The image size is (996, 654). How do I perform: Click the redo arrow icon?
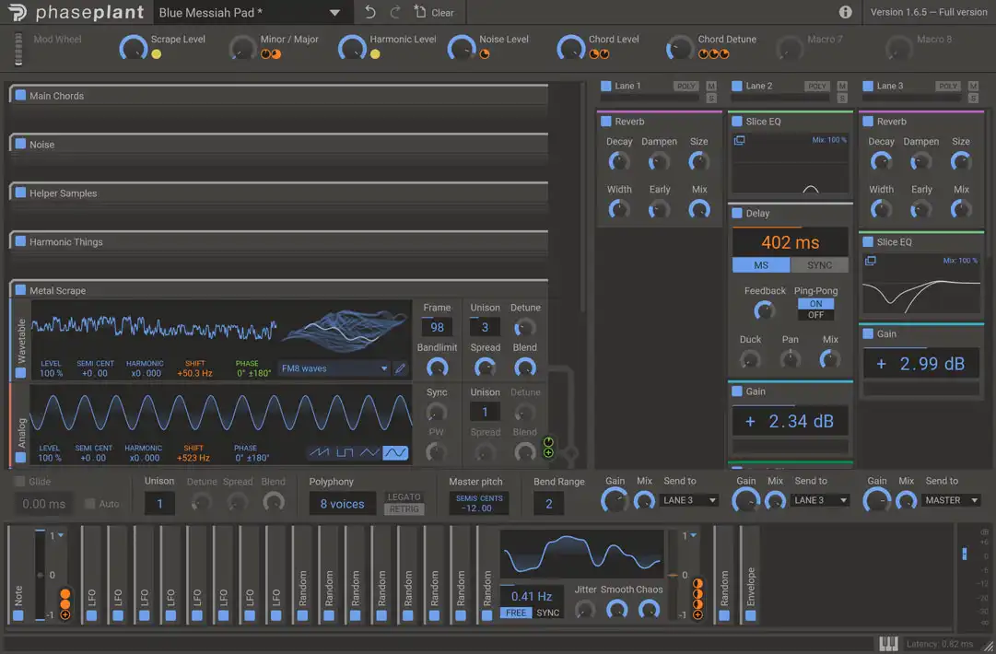pos(395,12)
